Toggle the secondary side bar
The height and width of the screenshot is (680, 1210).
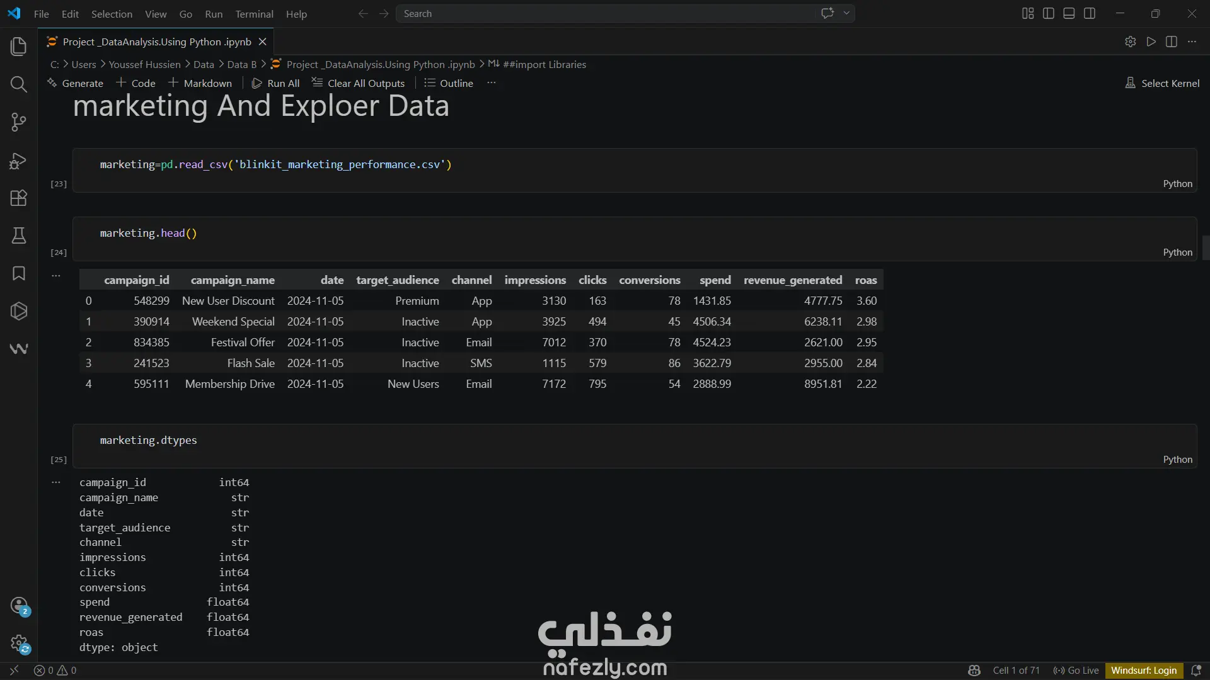[1090, 14]
